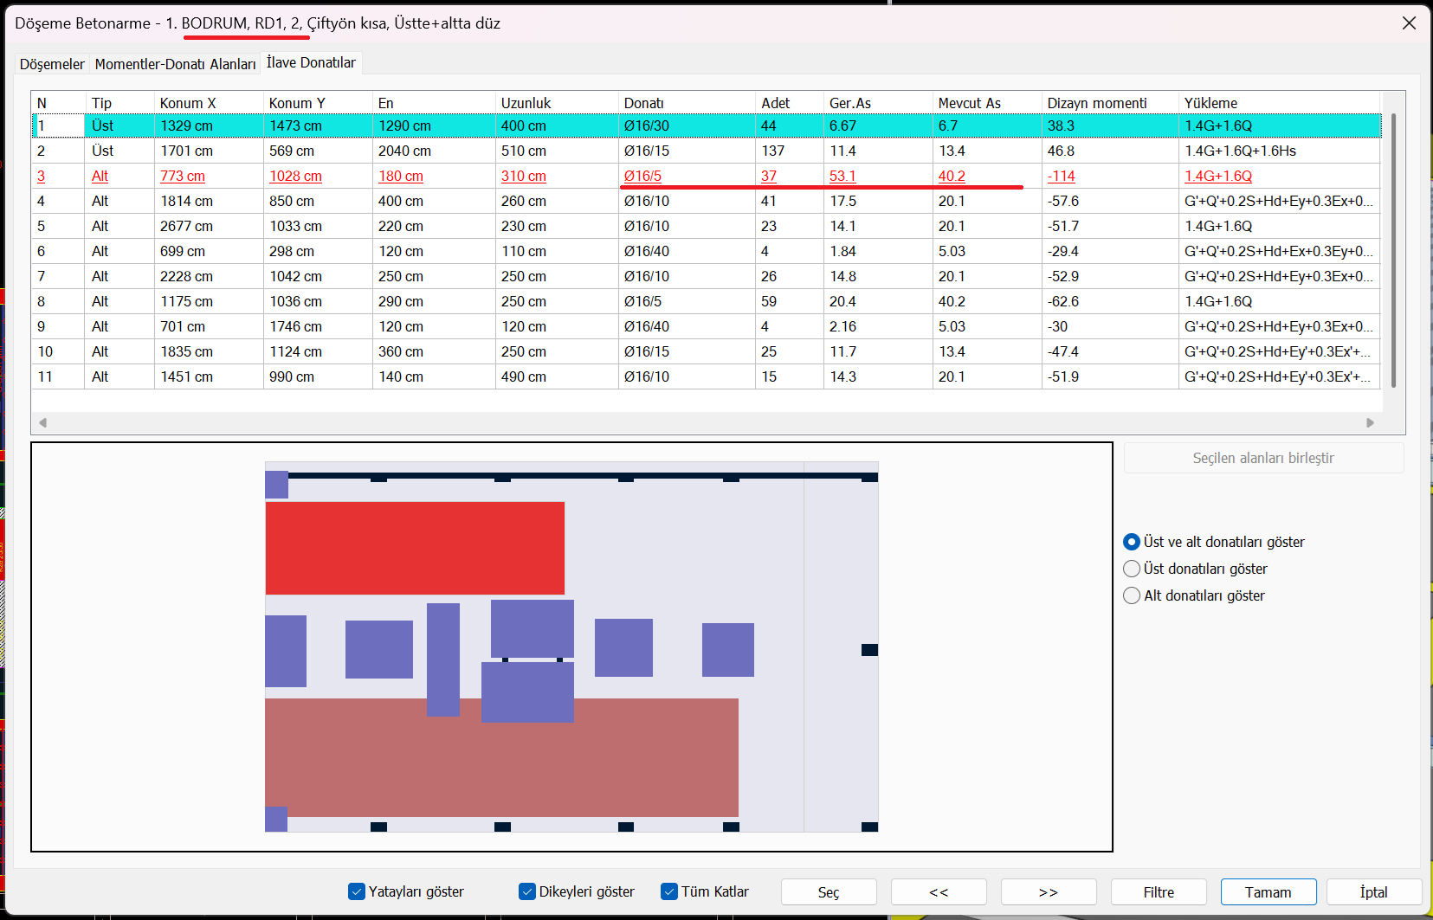Advance to next item with >> button
Screen dimensions: 1433x920
point(1049,892)
